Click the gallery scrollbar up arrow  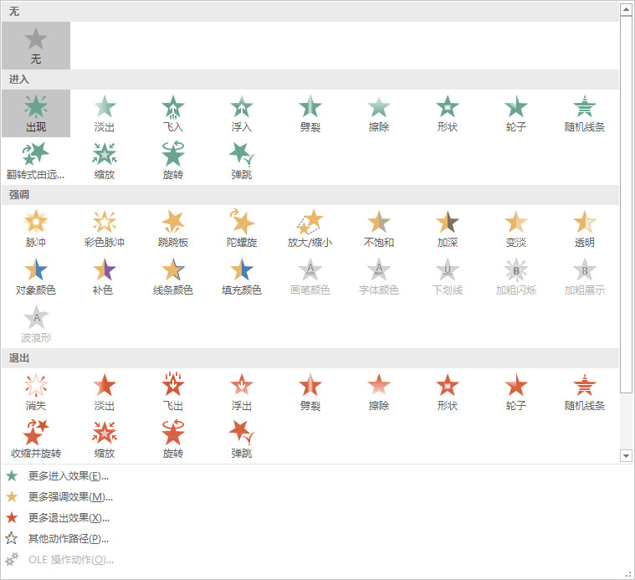pyautogui.click(x=626, y=10)
